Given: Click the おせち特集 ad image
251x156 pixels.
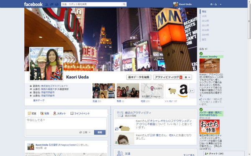Looking at the screenshot, I should (210, 127).
